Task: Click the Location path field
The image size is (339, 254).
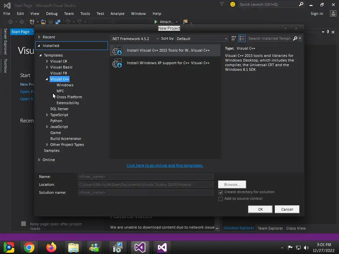Action: point(146,185)
